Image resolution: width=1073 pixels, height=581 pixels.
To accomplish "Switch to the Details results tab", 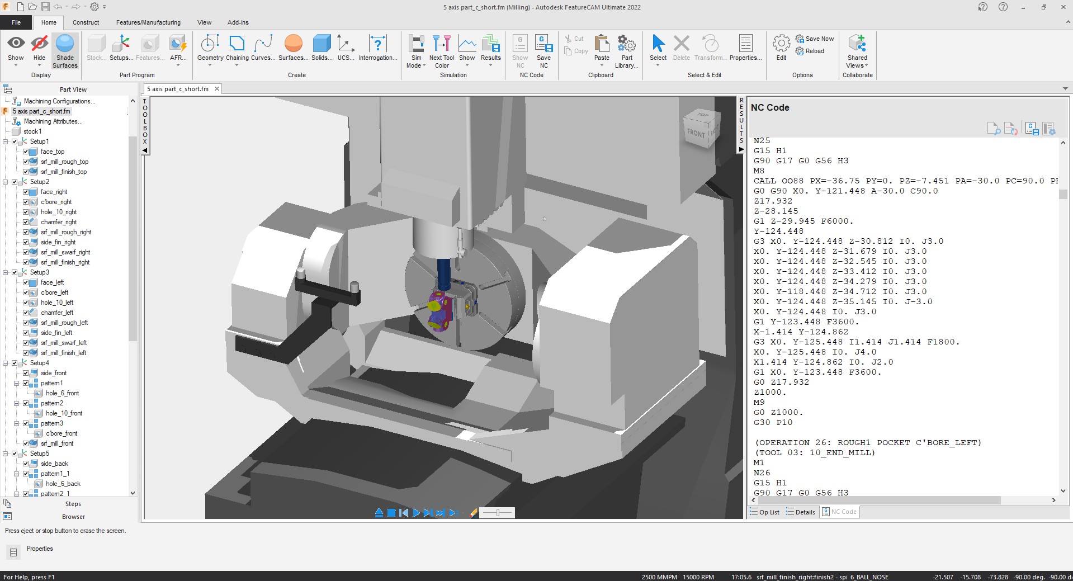I will tap(801, 512).
